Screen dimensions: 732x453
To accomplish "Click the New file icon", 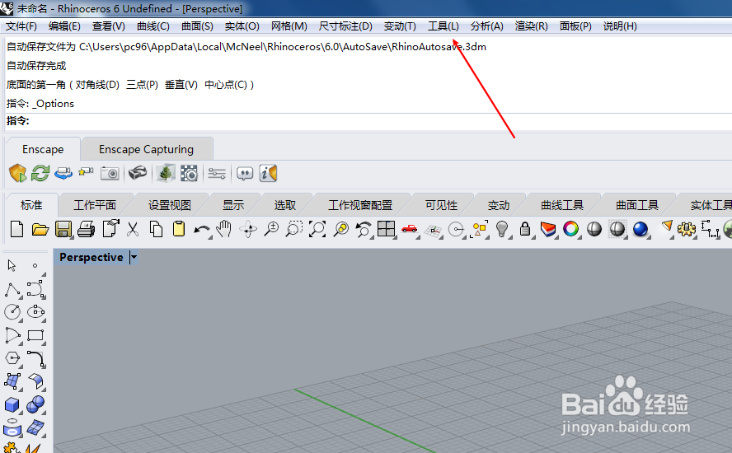I will pyautogui.click(x=16, y=229).
